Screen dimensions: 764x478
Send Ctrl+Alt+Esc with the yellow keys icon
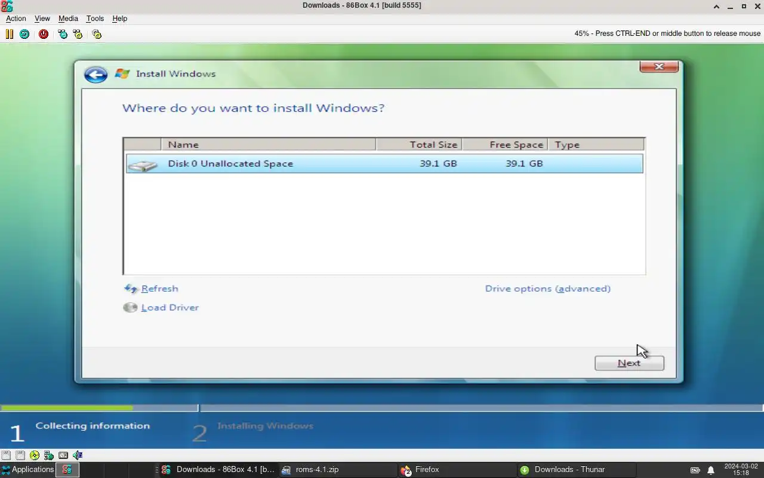[x=78, y=34]
